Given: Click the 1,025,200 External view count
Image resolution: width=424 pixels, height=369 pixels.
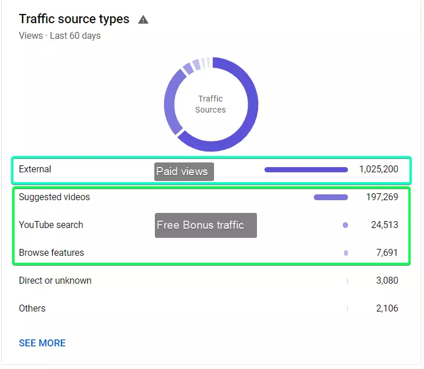Looking at the screenshot, I should [378, 169].
